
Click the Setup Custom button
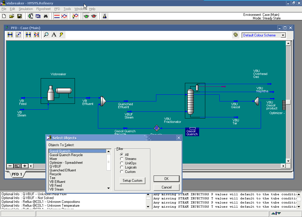click(x=132, y=181)
